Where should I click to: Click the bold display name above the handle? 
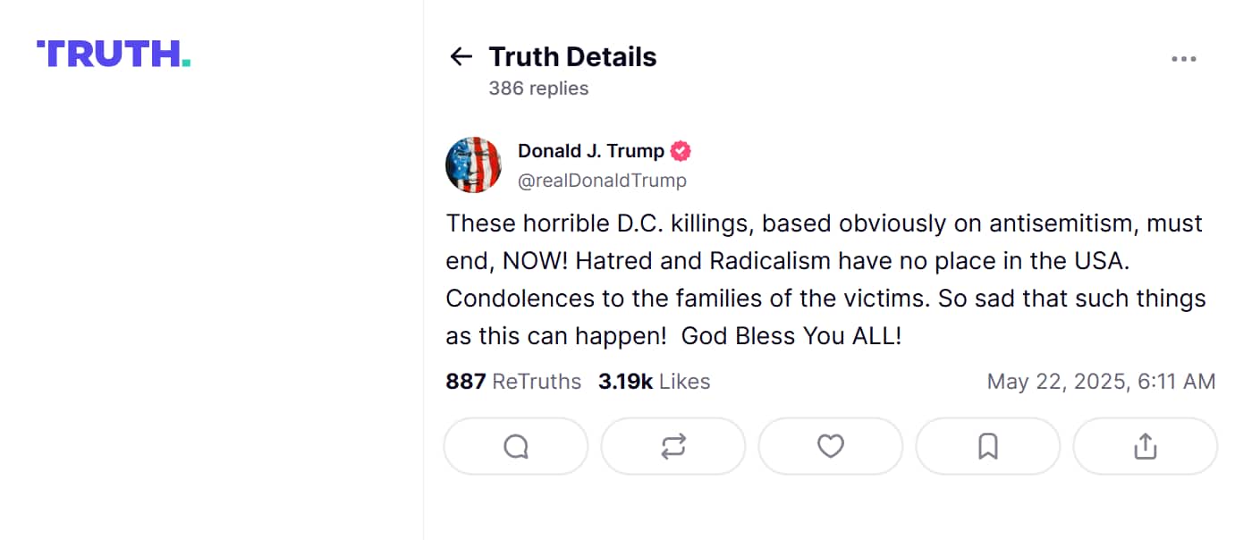[590, 151]
